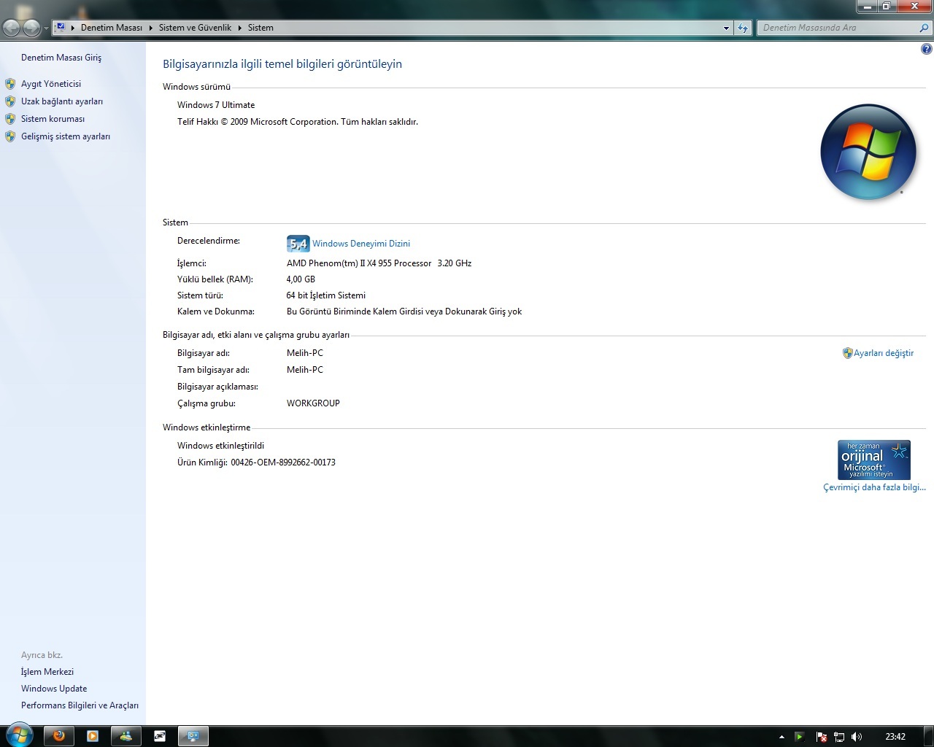This screenshot has width=934, height=747.
Task: Click the Control Panel icon in address bar
Action: pyautogui.click(x=61, y=28)
